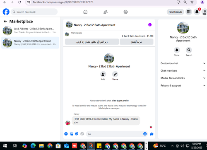Open Task View on the taskbar

coord(15,146)
